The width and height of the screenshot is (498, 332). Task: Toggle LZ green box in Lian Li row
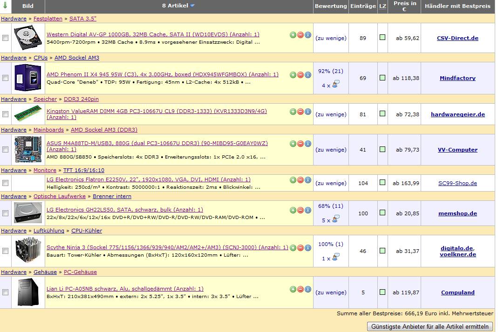tap(382, 292)
